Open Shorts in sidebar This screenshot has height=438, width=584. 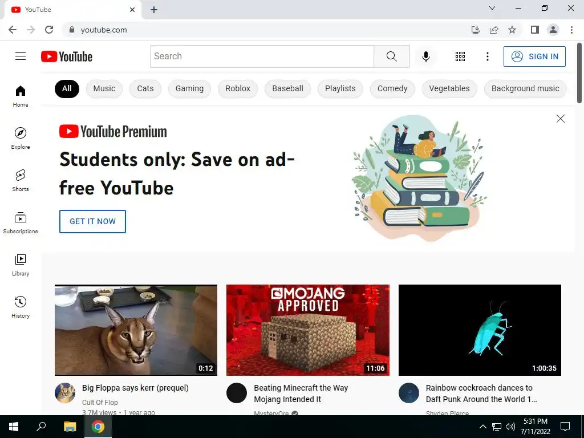(21, 180)
